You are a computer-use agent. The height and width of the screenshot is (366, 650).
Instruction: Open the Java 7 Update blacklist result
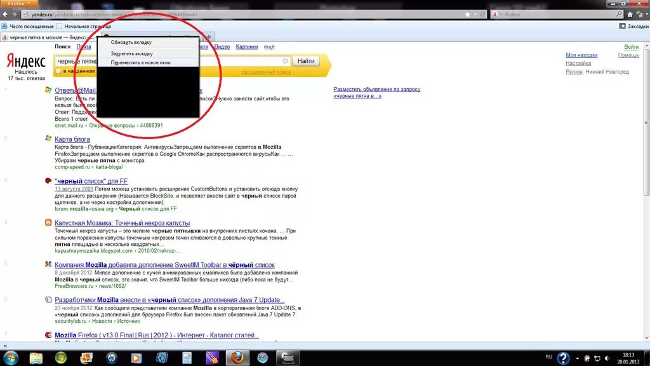[x=169, y=300]
